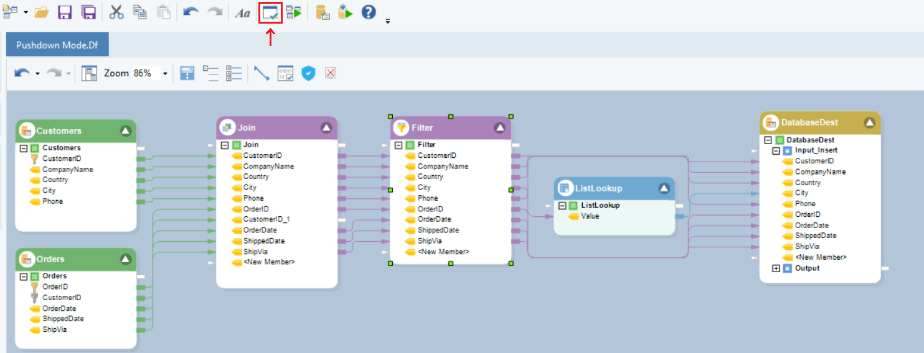Collapse the Input_Insert node in DatabaseDest
This screenshot has height=353, width=924.
click(x=776, y=150)
